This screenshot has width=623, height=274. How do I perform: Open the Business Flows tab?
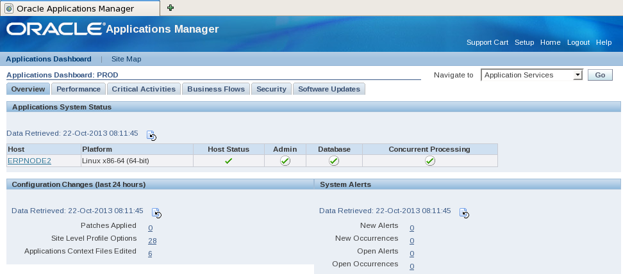pyautogui.click(x=216, y=89)
